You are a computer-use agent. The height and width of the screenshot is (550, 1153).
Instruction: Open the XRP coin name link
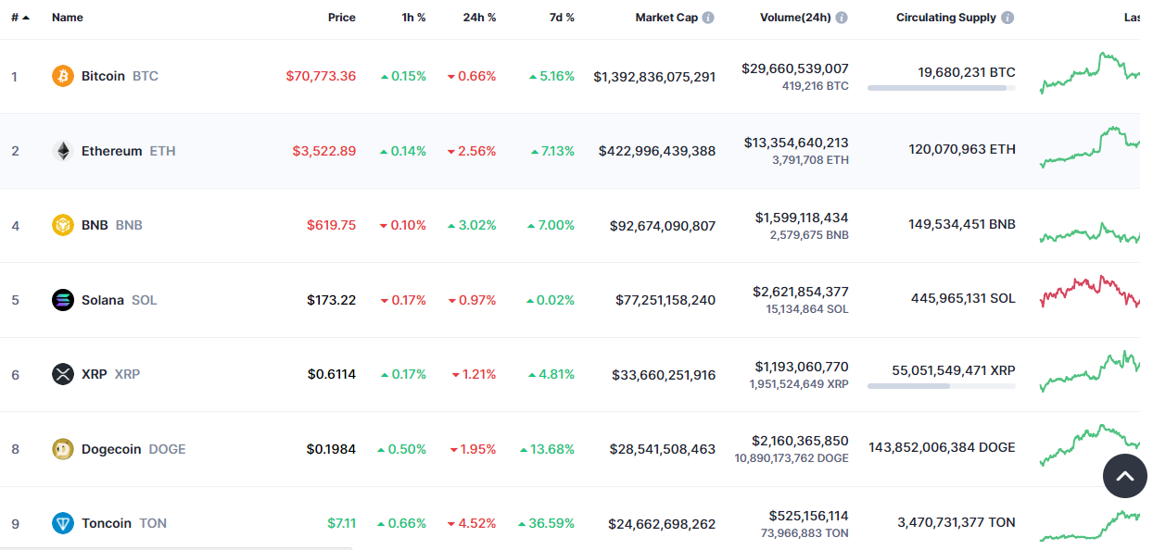point(95,374)
